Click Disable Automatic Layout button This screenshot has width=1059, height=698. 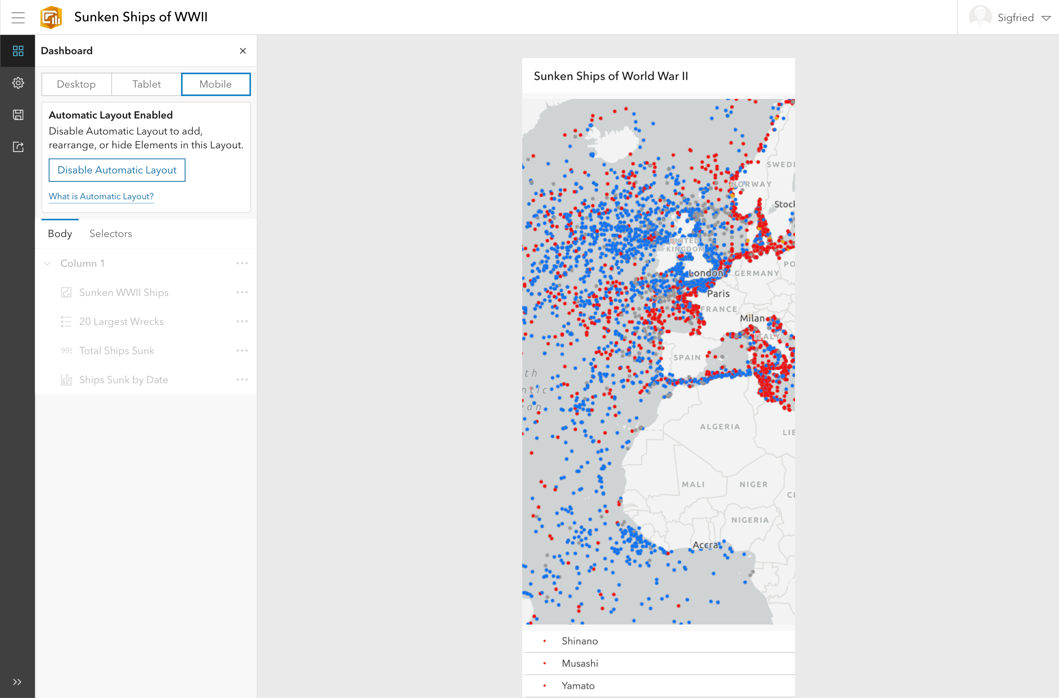[x=117, y=170]
